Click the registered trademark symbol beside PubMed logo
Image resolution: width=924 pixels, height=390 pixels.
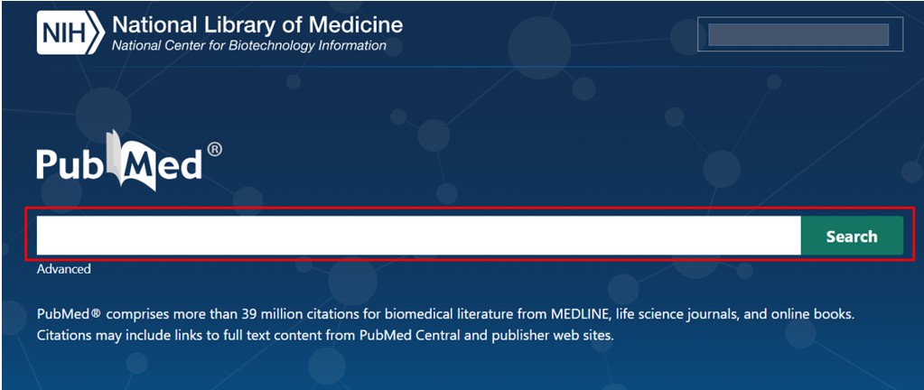pyautogui.click(x=214, y=150)
